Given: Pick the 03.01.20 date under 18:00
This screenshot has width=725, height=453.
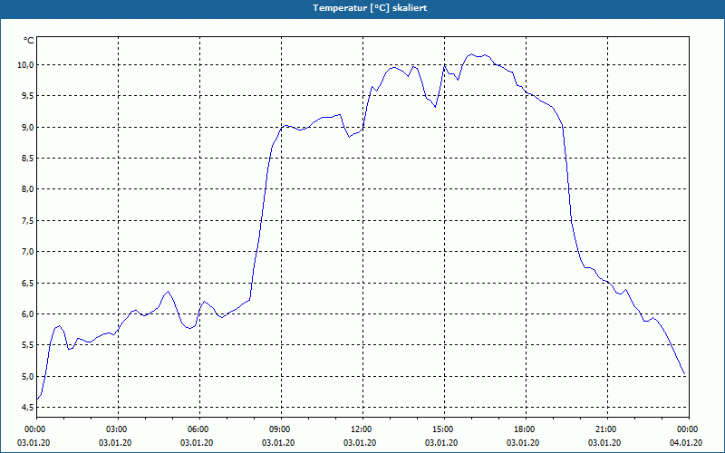Looking at the screenshot, I should 523,443.
